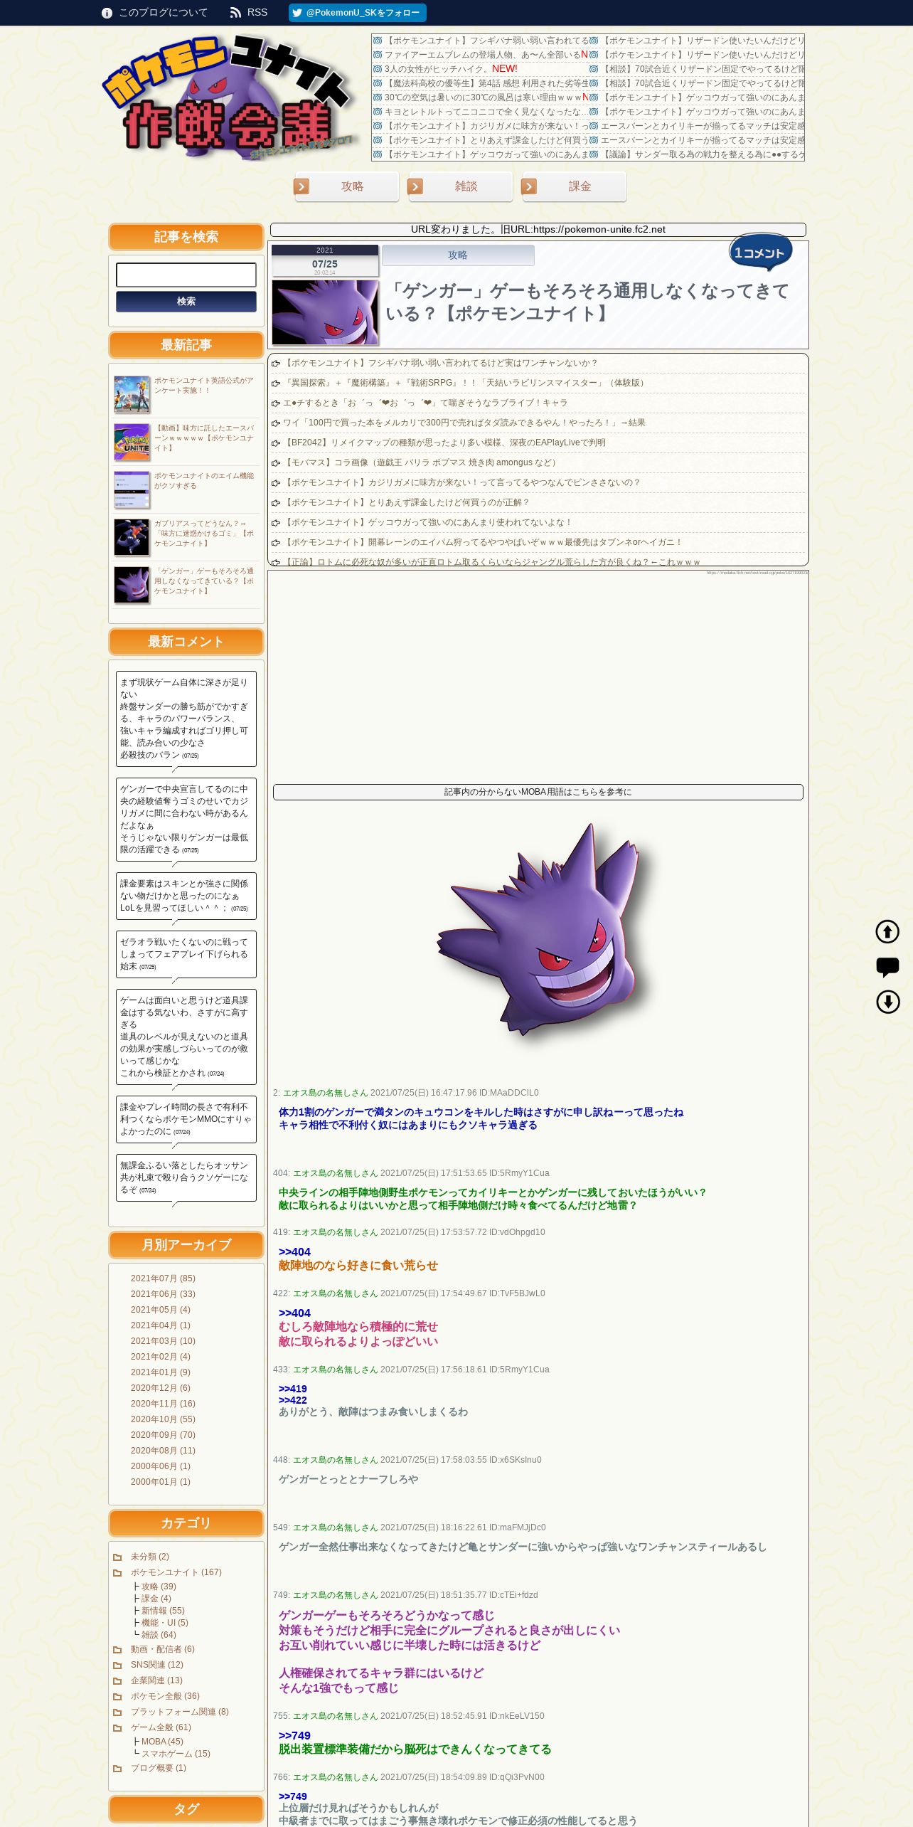Image resolution: width=913 pixels, height=1827 pixels.
Task: Open comment ゲンガーで中央宣言してるのに
Action: 186,820
